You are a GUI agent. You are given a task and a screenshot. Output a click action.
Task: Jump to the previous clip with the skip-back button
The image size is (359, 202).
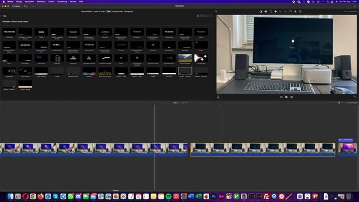coord(282,97)
